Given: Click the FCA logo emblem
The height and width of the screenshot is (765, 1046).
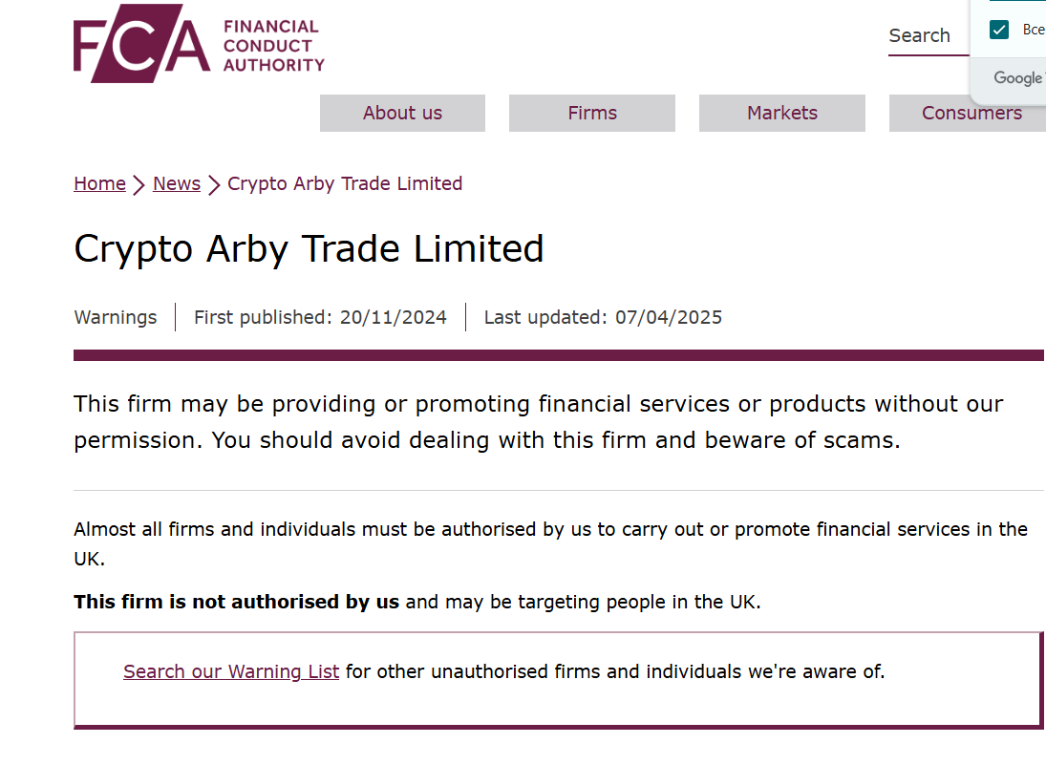Looking at the screenshot, I should (141, 43).
